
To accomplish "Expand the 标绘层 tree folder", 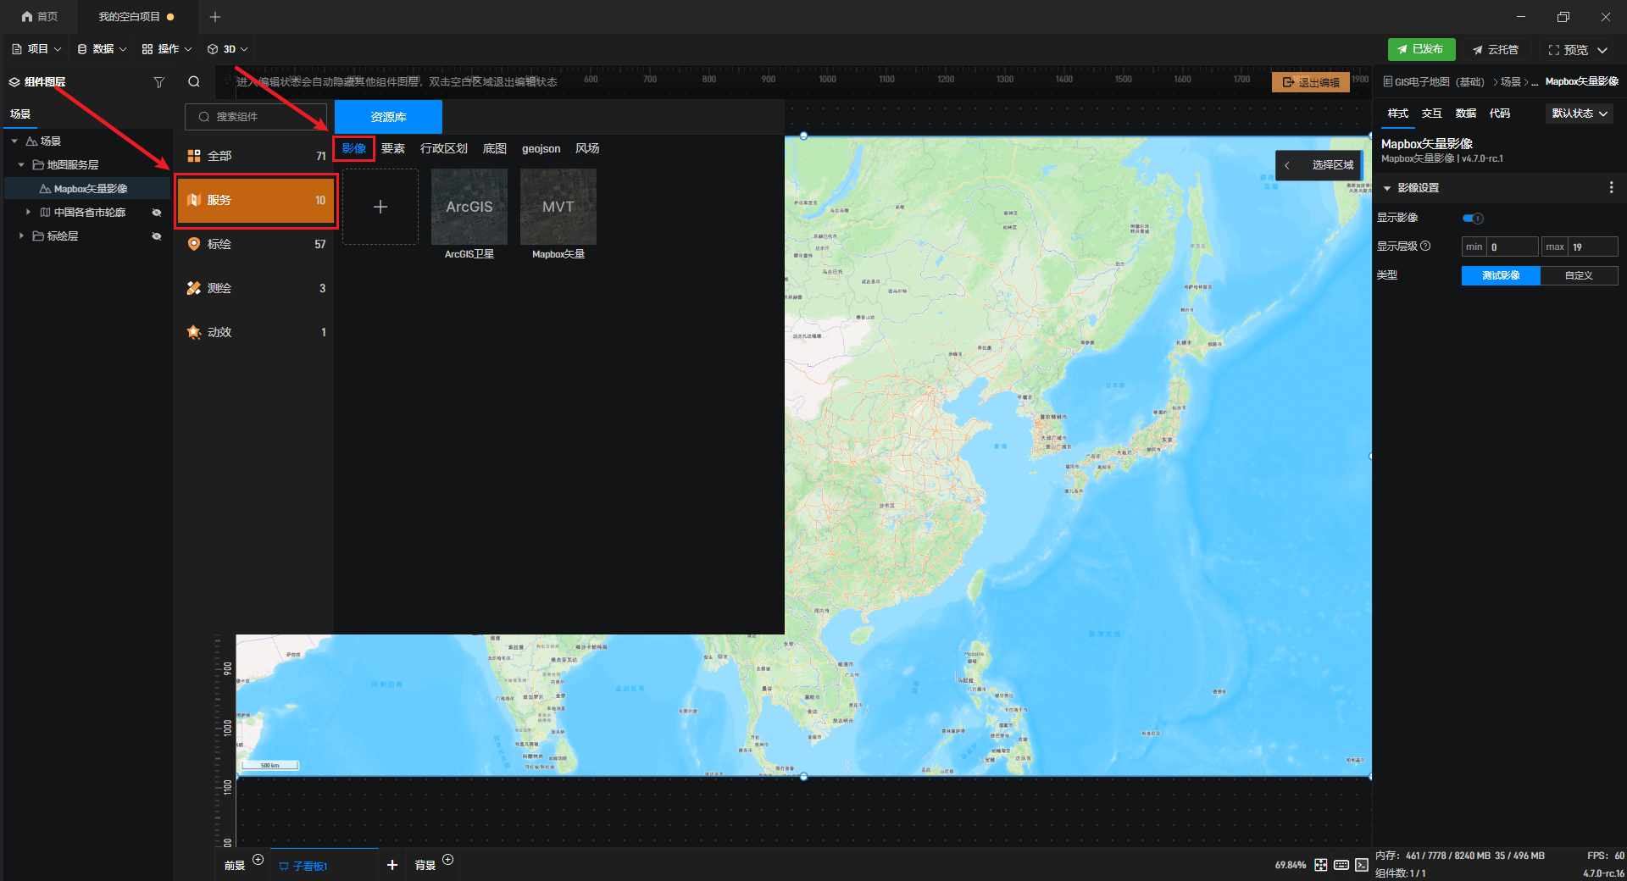I will 21,236.
